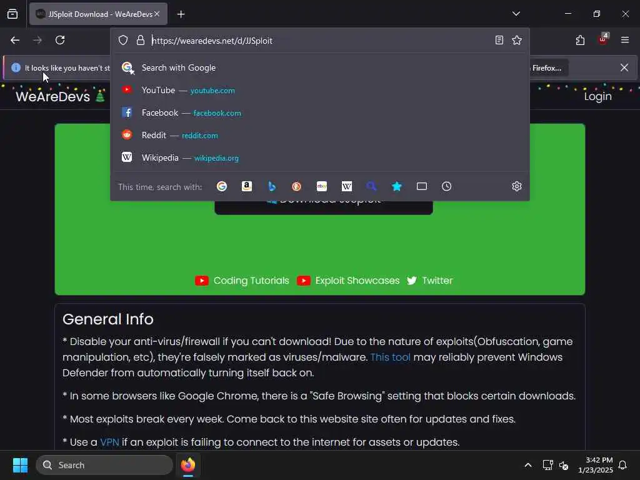Switch to the JJSploit Download tab
640x480 pixels.
coord(98,14)
